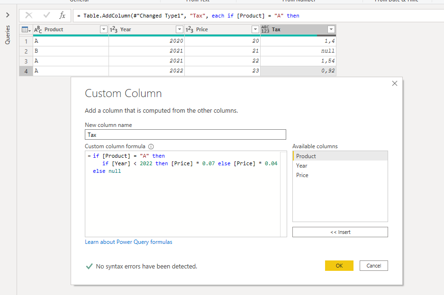Select the Year column header

[147, 29]
